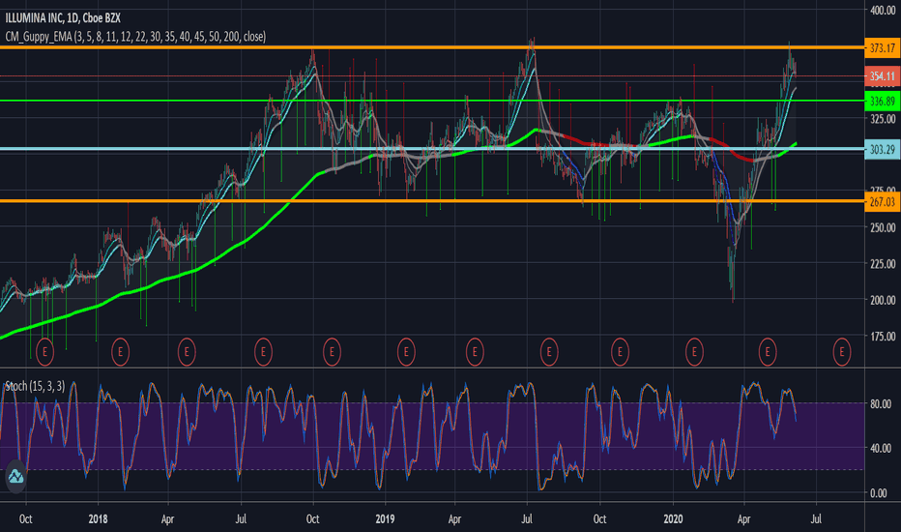901x532 pixels.
Task: Open the earnings marker following the 2020 label
Action: pyautogui.click(x=694, y=351)
